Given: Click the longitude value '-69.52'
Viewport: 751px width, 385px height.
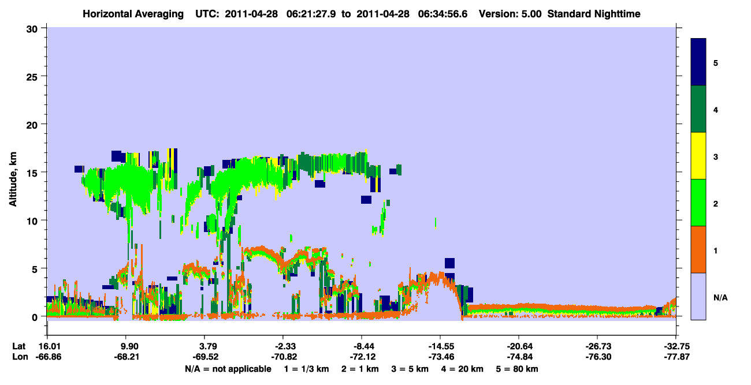Looking at the screenshot, I should point(206,357).
